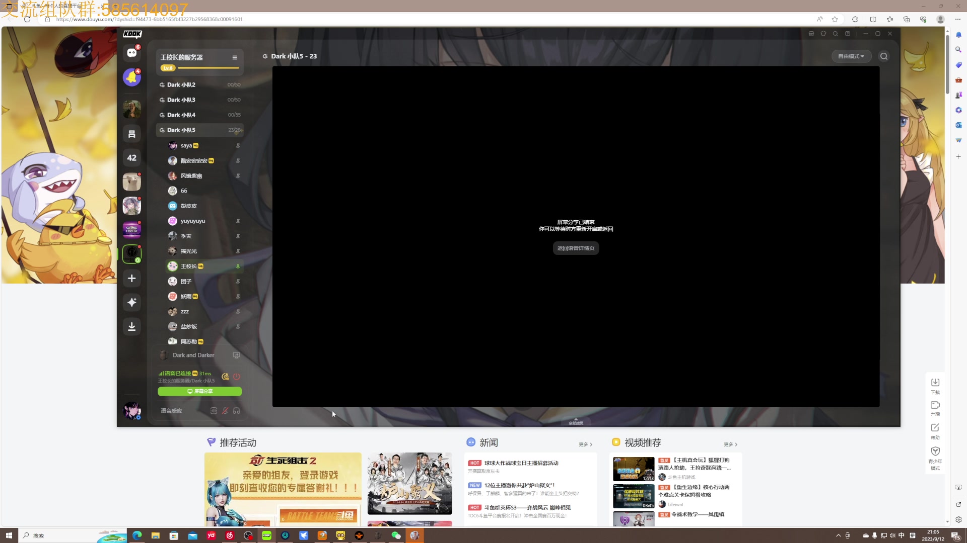Click the bell notification server icon
Image resolution: width=967 pixels, height=543 pixels.
pyautogui.click(x=132, y=77)
